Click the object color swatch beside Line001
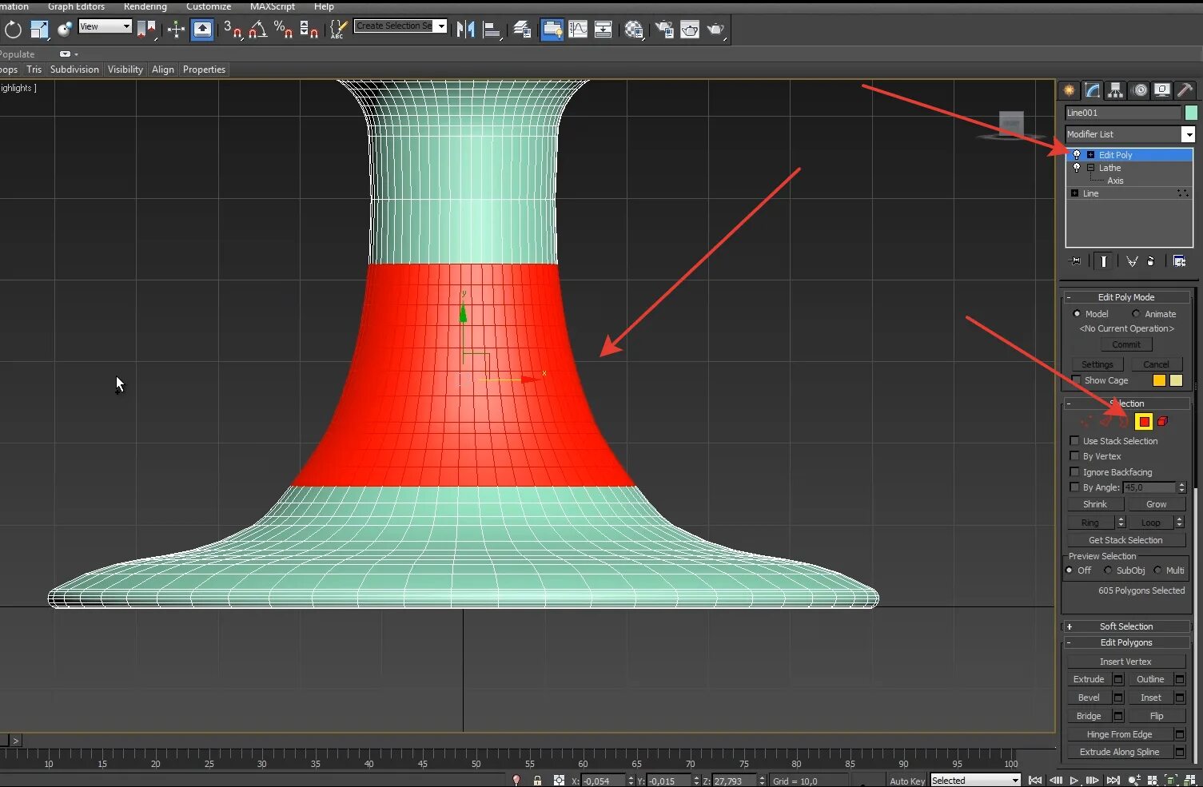 [1192, 113]
